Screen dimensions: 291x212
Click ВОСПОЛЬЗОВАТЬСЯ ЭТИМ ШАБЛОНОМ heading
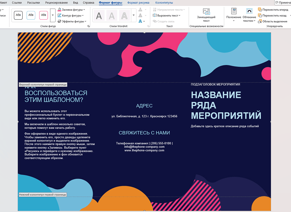click(56, 96)
